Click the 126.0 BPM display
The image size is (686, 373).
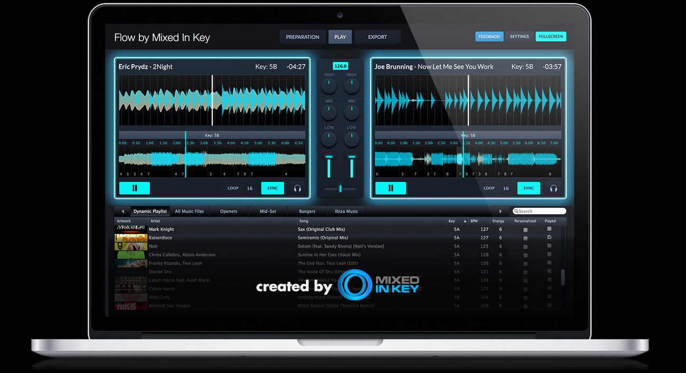click(341, 66)
